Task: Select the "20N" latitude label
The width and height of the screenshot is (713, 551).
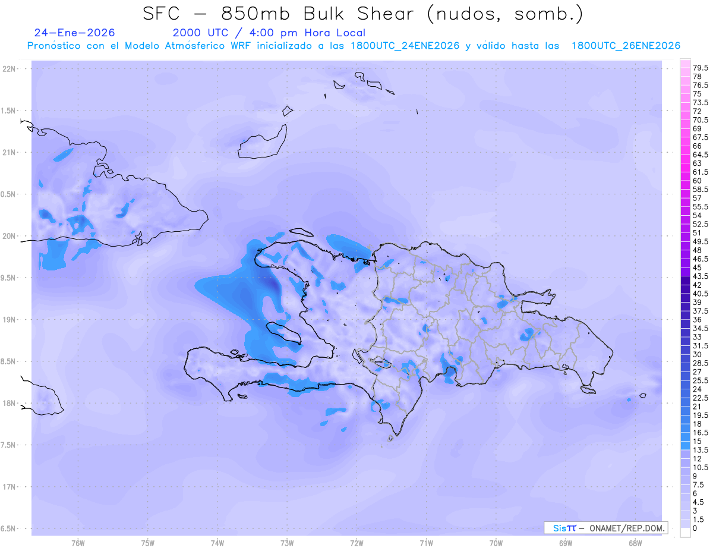Action: [x=10, y=236]
